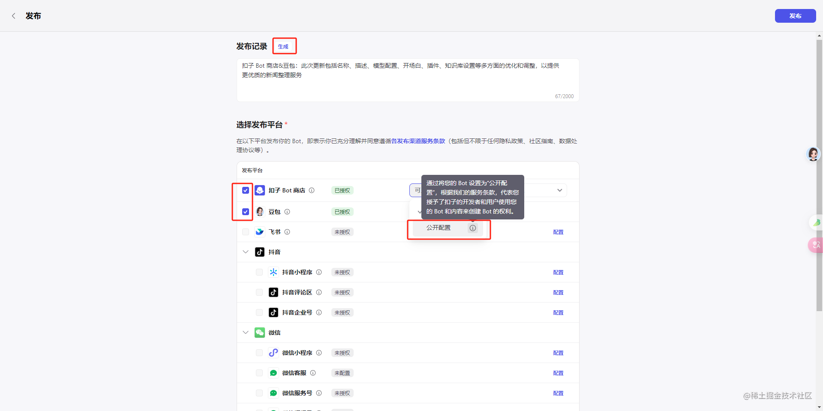Open info icon next to 扣子 Bot 商店
The image size is (823, 411).
coord(312,190)
